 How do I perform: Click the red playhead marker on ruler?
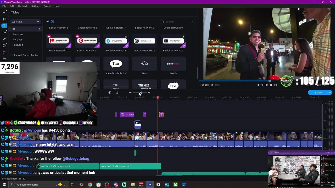[x=158, y=97]
